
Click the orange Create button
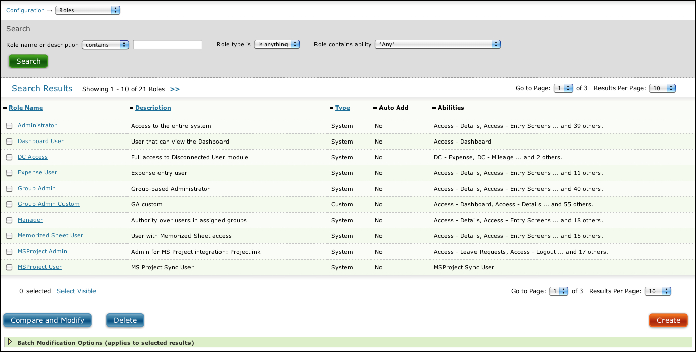pyautogui.click(x=669, y=320)
